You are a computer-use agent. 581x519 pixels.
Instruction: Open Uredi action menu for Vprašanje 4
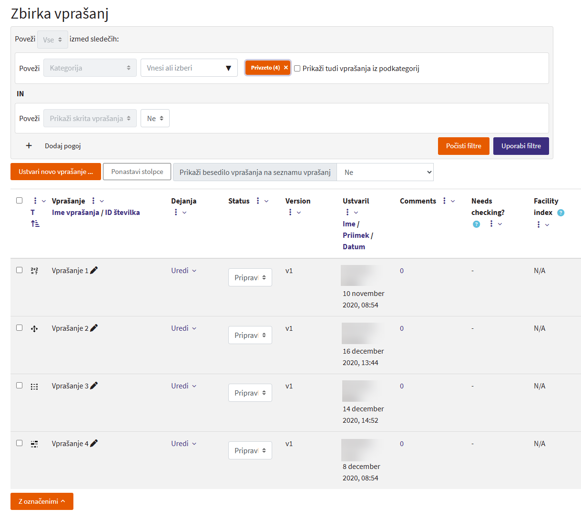click(183, 444)
